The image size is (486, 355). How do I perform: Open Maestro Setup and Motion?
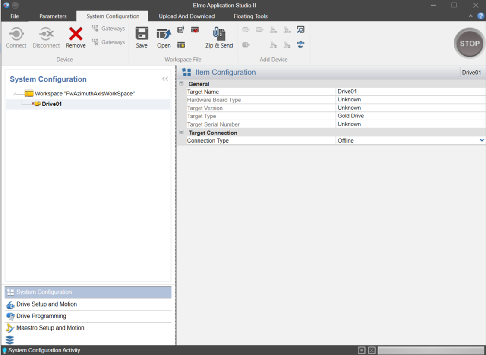click(88, 328)
